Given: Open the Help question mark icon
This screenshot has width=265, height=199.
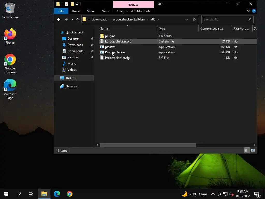Looking at the screenshot, I should pyautogui.click(x=254, y=11).
